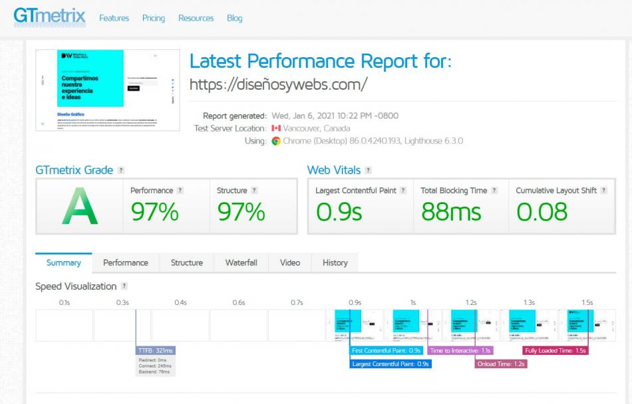The width and height of the screenshot is (632, 404).
Task: Click the Connect: 245ms detail
Action: tap(155, 365)
